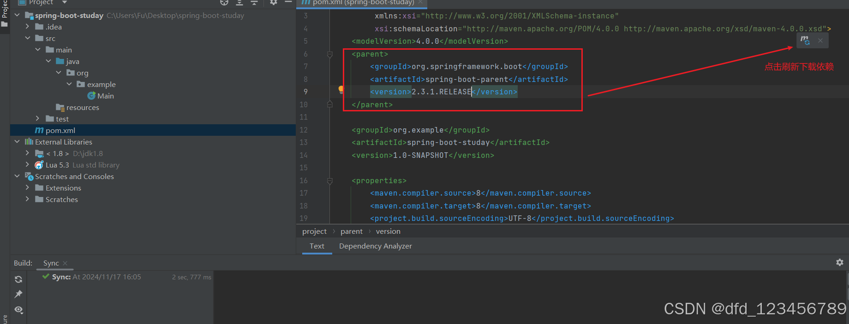Click the Reload sync icon in Build panel

click(x=18, y=279)
